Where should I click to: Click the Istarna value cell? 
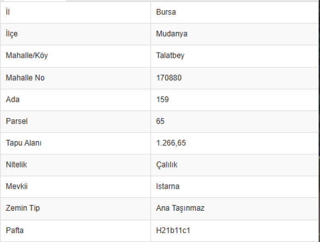click(x=168, y=187)
